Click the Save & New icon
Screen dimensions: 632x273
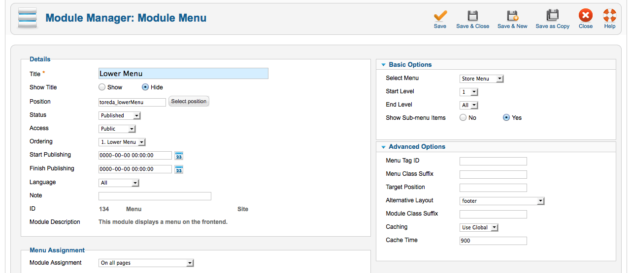[512, 15]
